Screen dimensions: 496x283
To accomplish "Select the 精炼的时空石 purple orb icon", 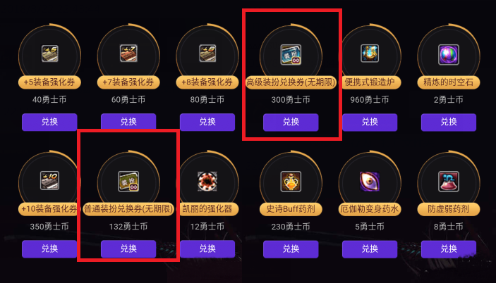I will pos(449,55).
